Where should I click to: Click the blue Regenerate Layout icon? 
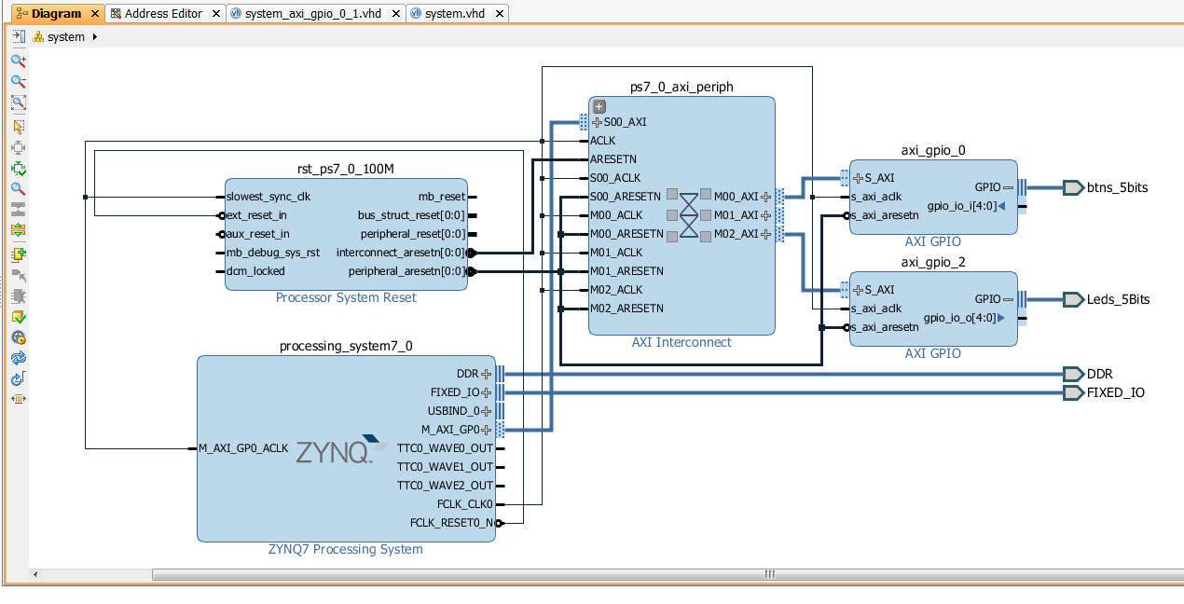pos(17,358)
